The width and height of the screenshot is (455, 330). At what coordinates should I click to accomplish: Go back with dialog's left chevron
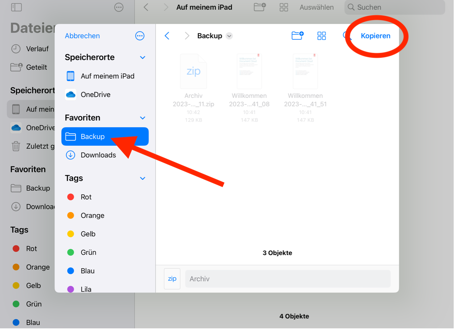click(167, 36)
